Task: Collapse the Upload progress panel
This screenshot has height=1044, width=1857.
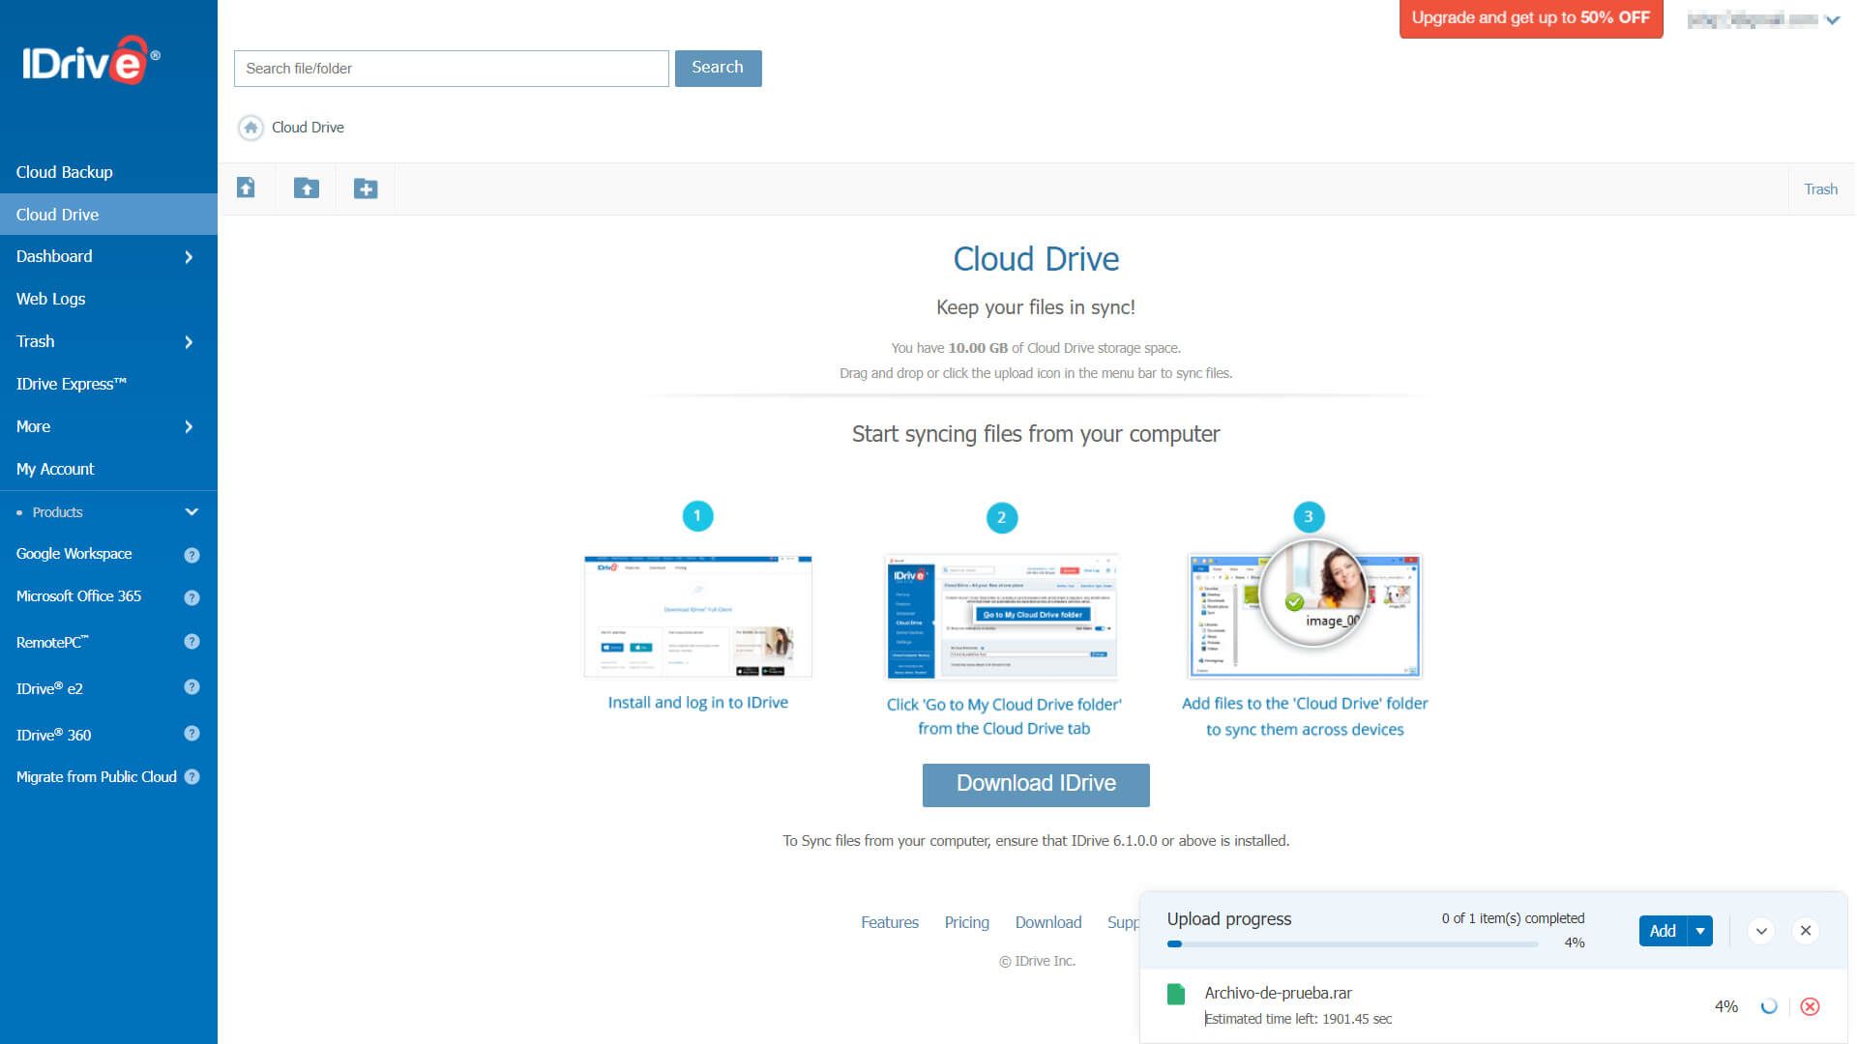Action: tap(1761, 931)
